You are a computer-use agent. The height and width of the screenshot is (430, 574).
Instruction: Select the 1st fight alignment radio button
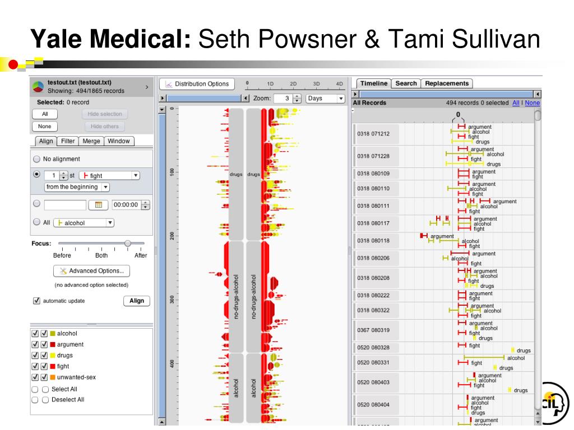36,175
